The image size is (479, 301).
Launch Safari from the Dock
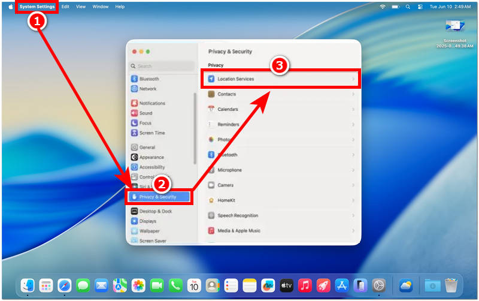[x=65, y=285]
